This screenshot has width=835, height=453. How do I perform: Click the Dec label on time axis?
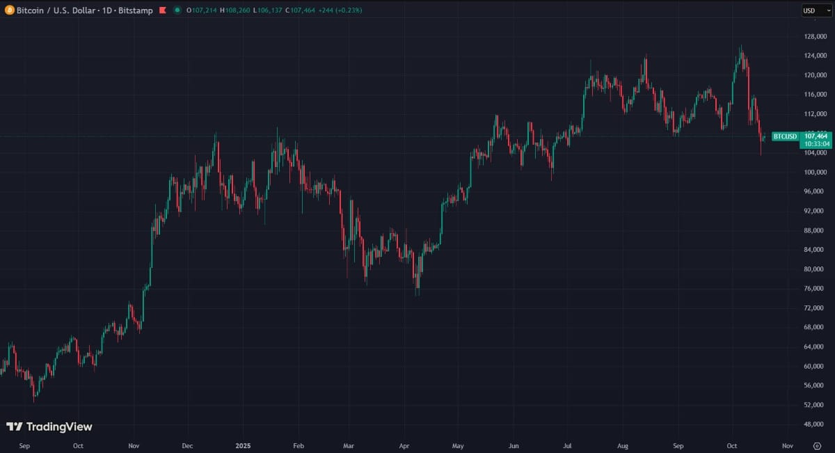coord(186,445)
